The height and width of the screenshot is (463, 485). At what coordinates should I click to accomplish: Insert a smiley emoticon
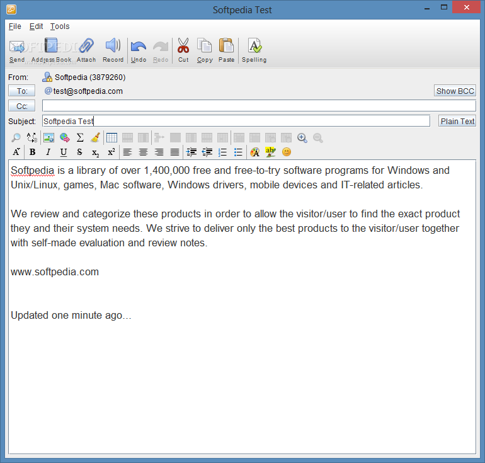tap(287, 152)
